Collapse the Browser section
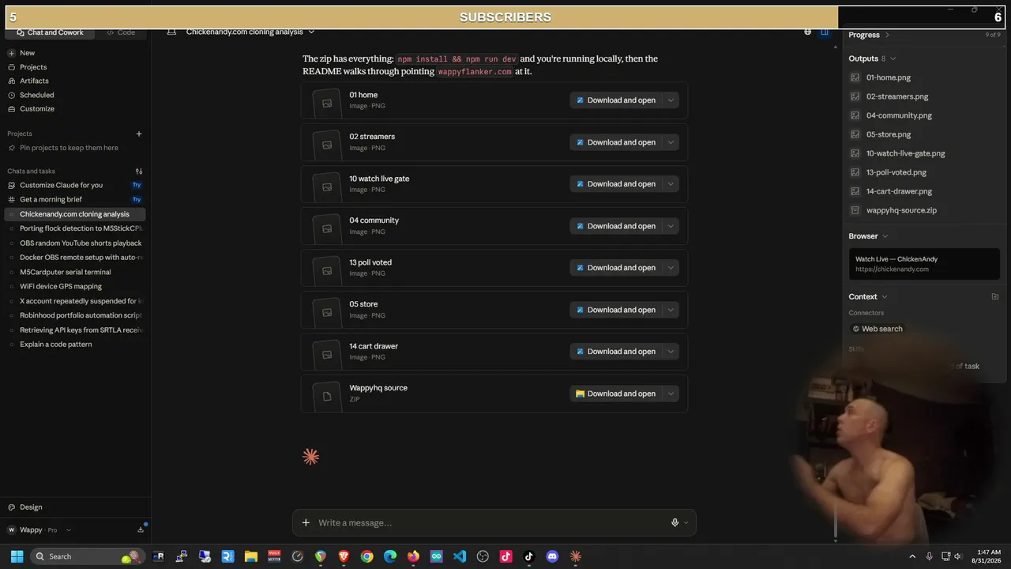 [x=869, y=236]
